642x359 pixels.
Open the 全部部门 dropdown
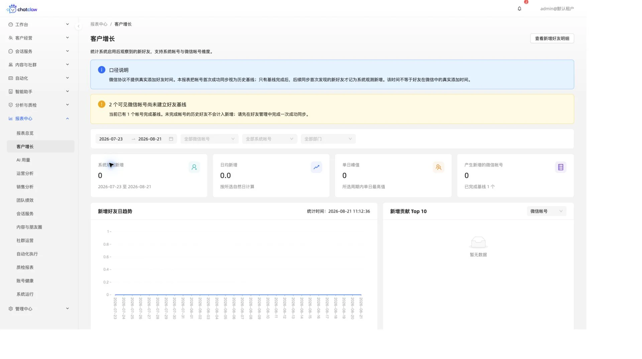328,139
